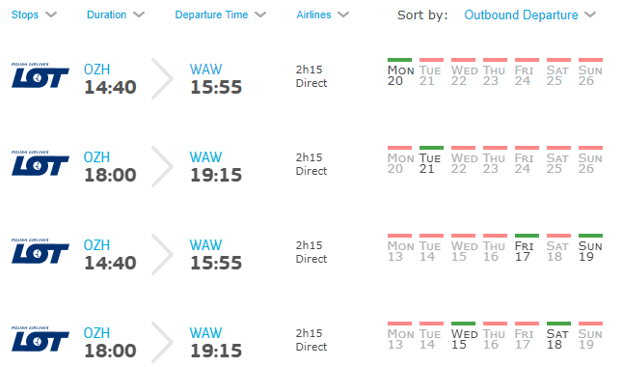Image resolution: width=623 pixels, height=367 pixels.
Task: Open the Airlines filter menu
Action: [323, 14]
